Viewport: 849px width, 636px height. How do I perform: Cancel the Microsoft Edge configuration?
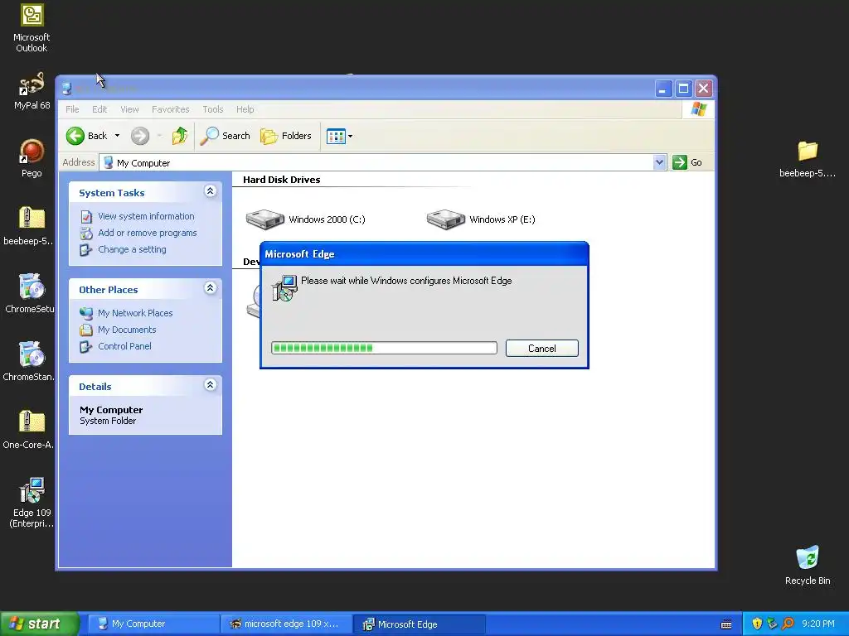pos(542,349)
